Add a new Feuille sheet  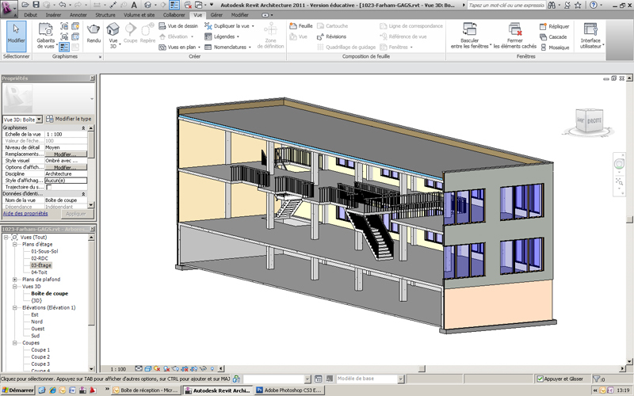[301, 26]
